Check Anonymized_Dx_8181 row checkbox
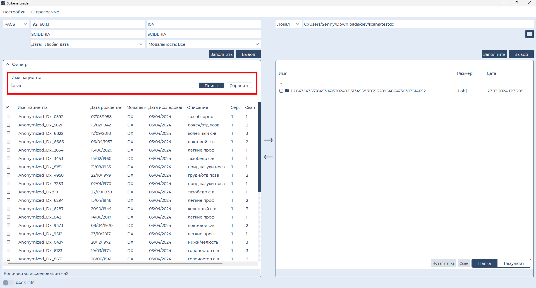This screenshot has width=536, height=288. click(x=9, y=167)
